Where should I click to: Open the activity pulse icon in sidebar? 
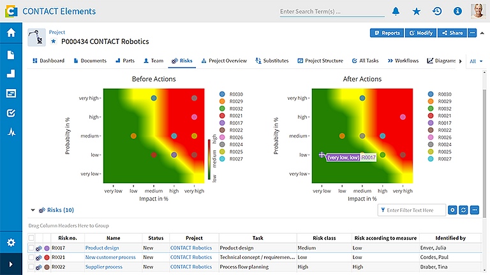(11, 132)
